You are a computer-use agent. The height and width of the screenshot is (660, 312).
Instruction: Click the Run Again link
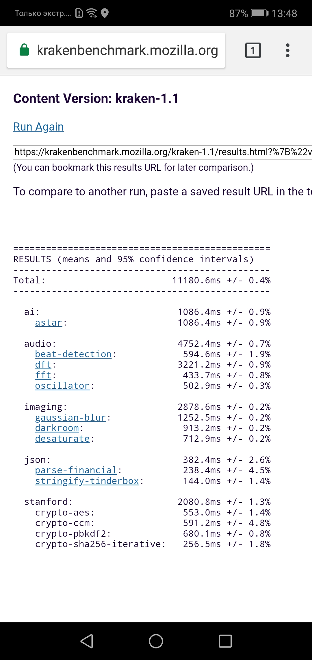[38, 127]
